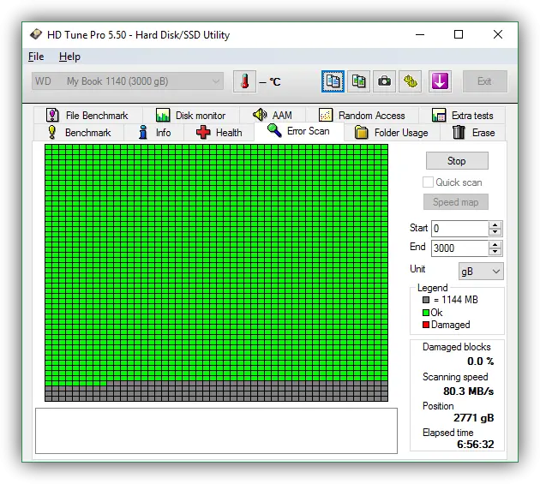This screenshot has height=484, width=540.
Task: Open the File menu
Action: coord(36,57)
